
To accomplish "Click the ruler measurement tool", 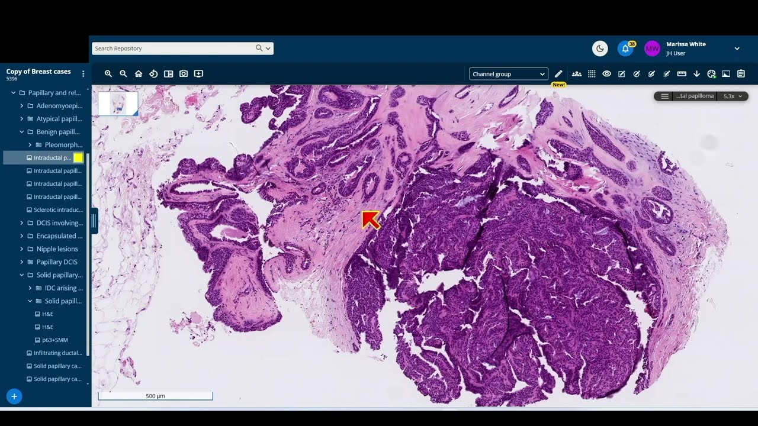I will click(682, 74).
